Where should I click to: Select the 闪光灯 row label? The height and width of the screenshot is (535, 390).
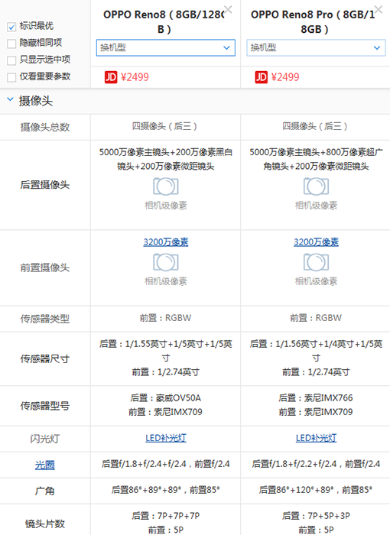pyautogui.click(x=45, y=439)
